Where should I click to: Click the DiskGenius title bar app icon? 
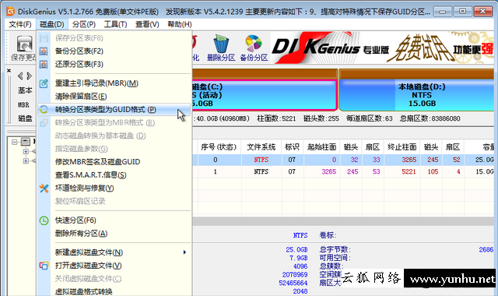point(10,12)
